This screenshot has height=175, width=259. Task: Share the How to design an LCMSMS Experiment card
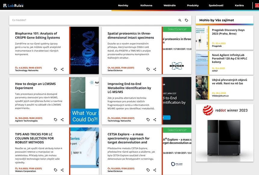(x=62, y=120)
